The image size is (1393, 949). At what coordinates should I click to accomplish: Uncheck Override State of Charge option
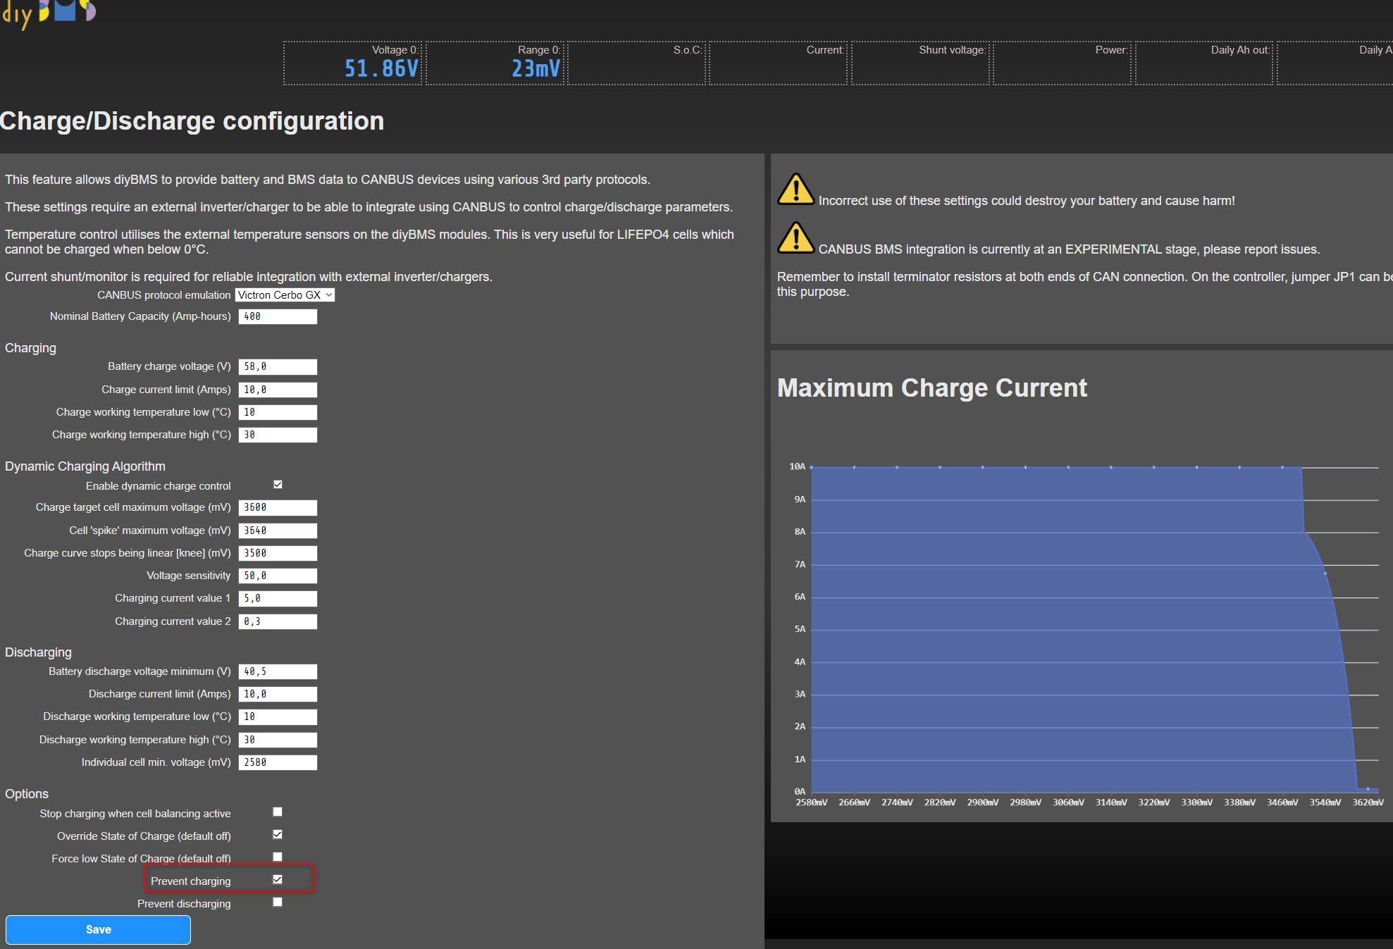click(x=278, y=834)
